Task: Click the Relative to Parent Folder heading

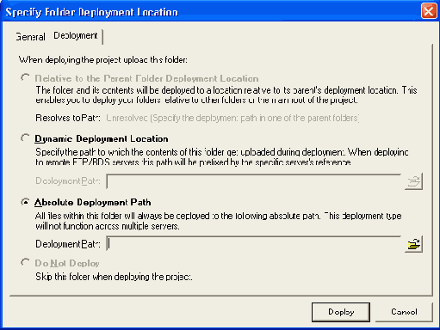Action: coord(146,78)
